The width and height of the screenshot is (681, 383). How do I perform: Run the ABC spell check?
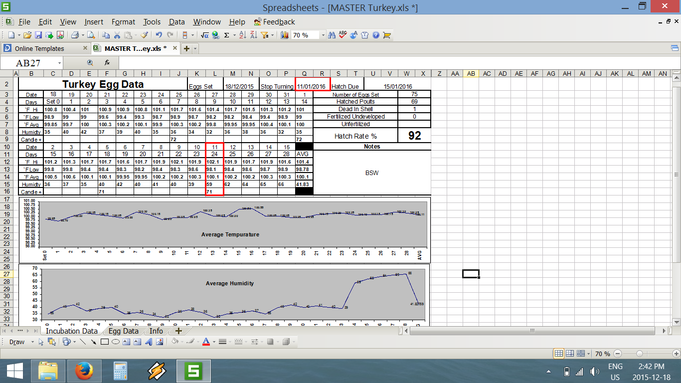click(342, 35)
